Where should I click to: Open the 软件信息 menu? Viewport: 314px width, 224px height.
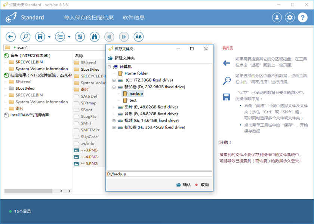(133, 18)
